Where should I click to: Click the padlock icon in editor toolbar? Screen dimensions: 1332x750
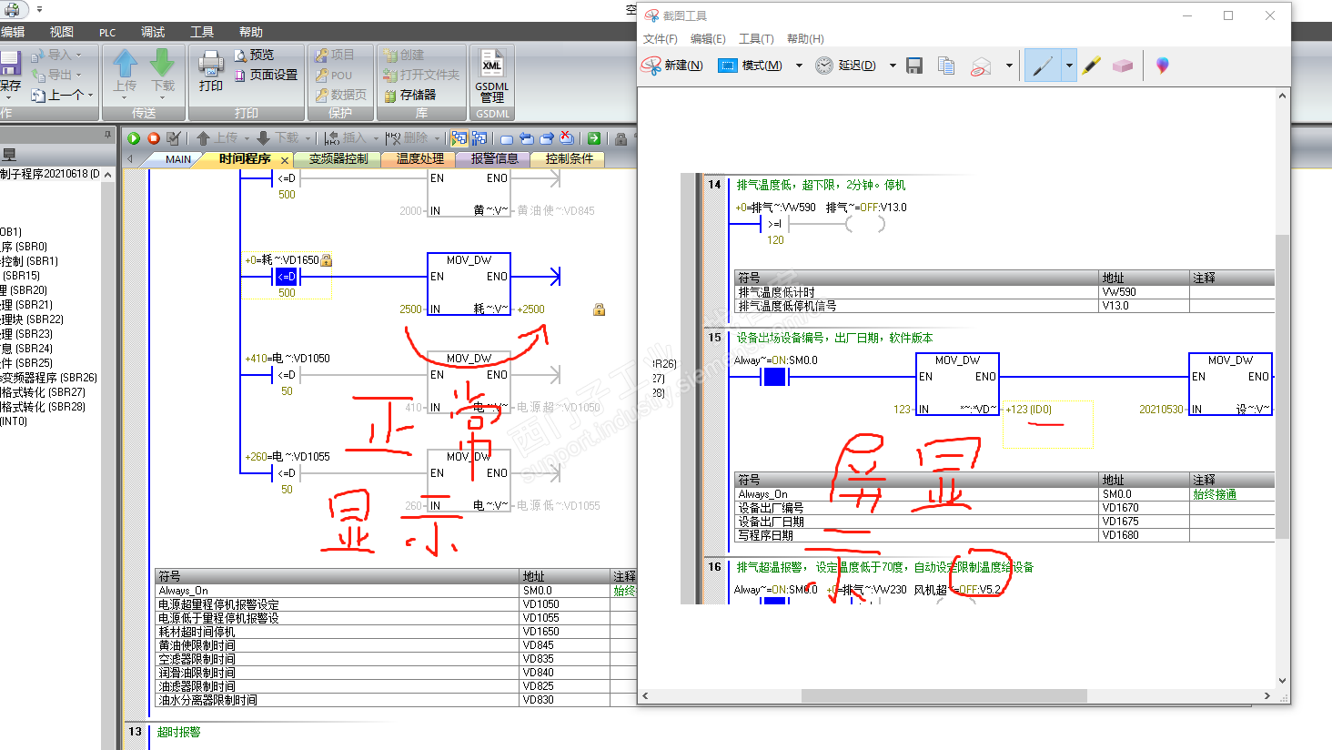click(x=621, y=138)
